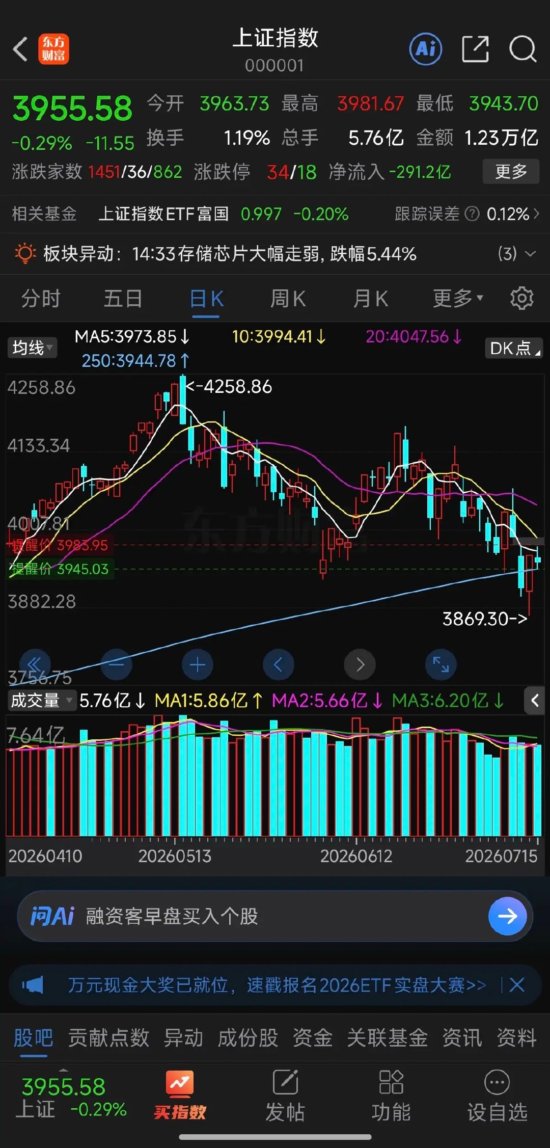Switch to 分时 tab
The height and width of the screenshot is (1148, 550).
[41, 298]
